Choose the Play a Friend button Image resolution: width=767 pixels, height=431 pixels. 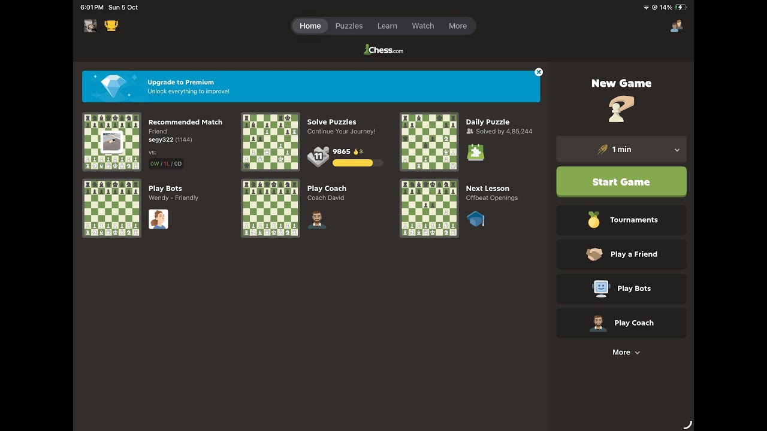(x=621, y=254)
